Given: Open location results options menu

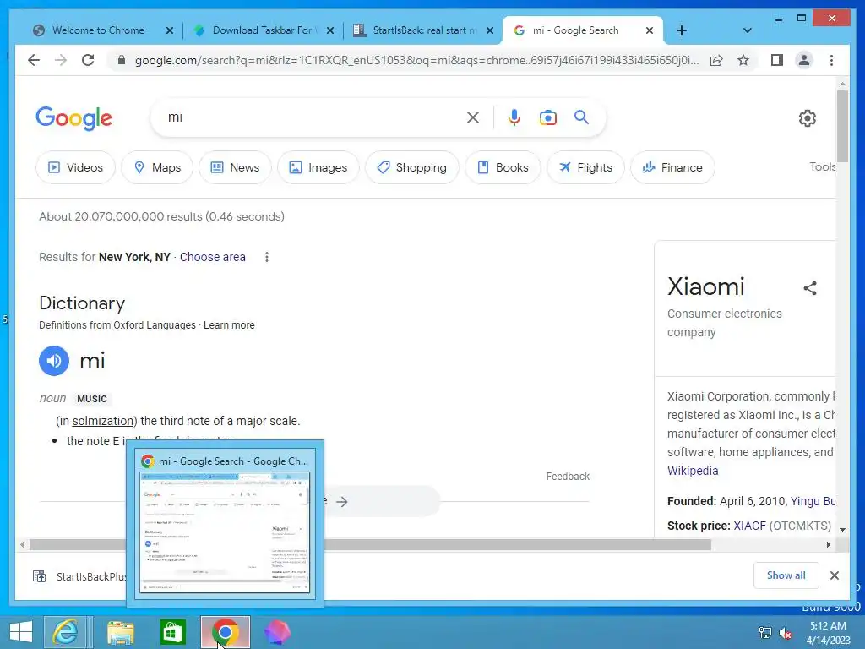Looking at the screenshot, I should click(266, 257).
